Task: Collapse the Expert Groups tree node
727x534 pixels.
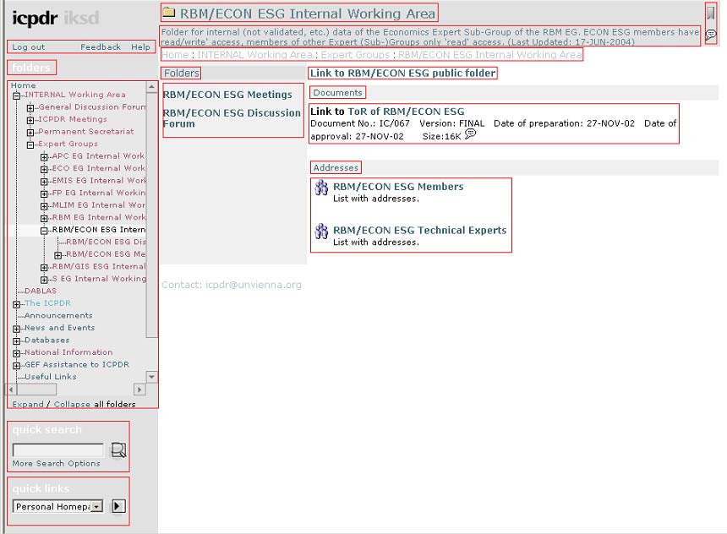Action: (x=30, y=144)
